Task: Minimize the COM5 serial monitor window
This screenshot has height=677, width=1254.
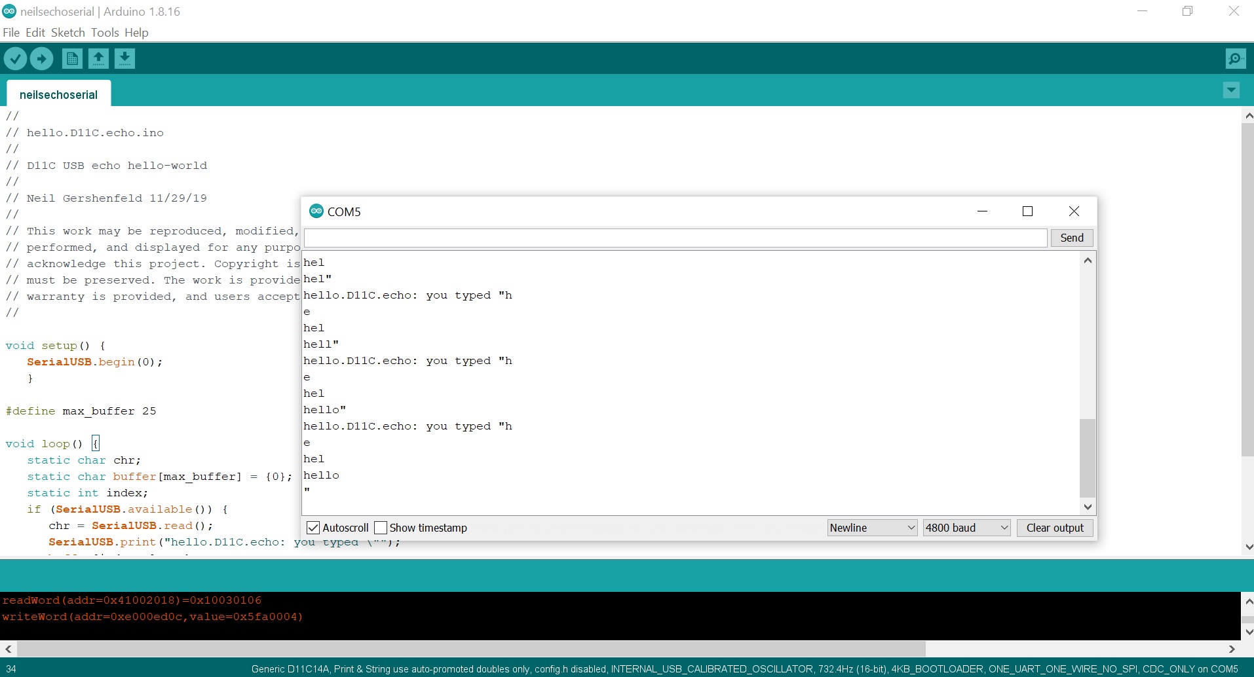Action: (x=982, y=211)
